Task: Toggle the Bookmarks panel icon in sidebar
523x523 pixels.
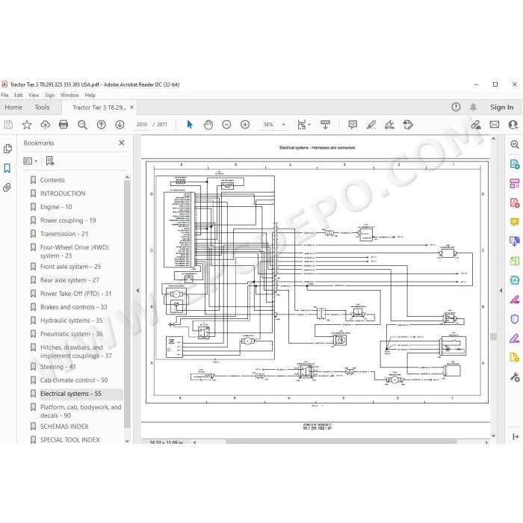Action: pos(7,168)
